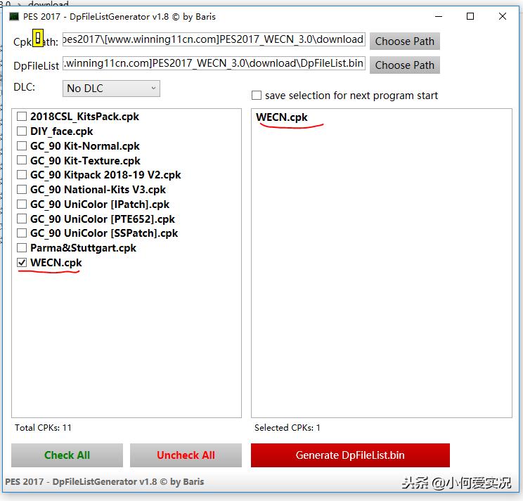This screenshot has height=501, width=523.
Task: Click GC_90 National-Kits V3.cpk filename text
Action: coord(98,189)
